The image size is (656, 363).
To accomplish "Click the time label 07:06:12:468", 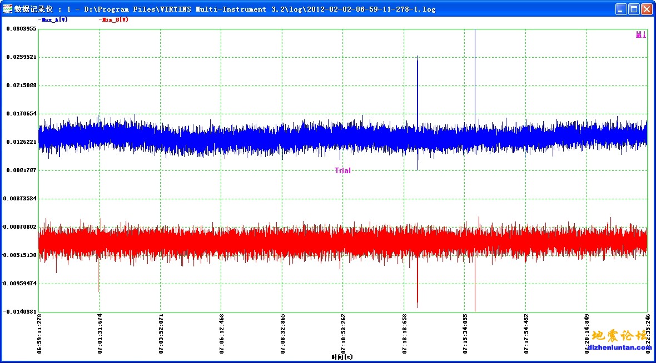I will pos(222,334).
